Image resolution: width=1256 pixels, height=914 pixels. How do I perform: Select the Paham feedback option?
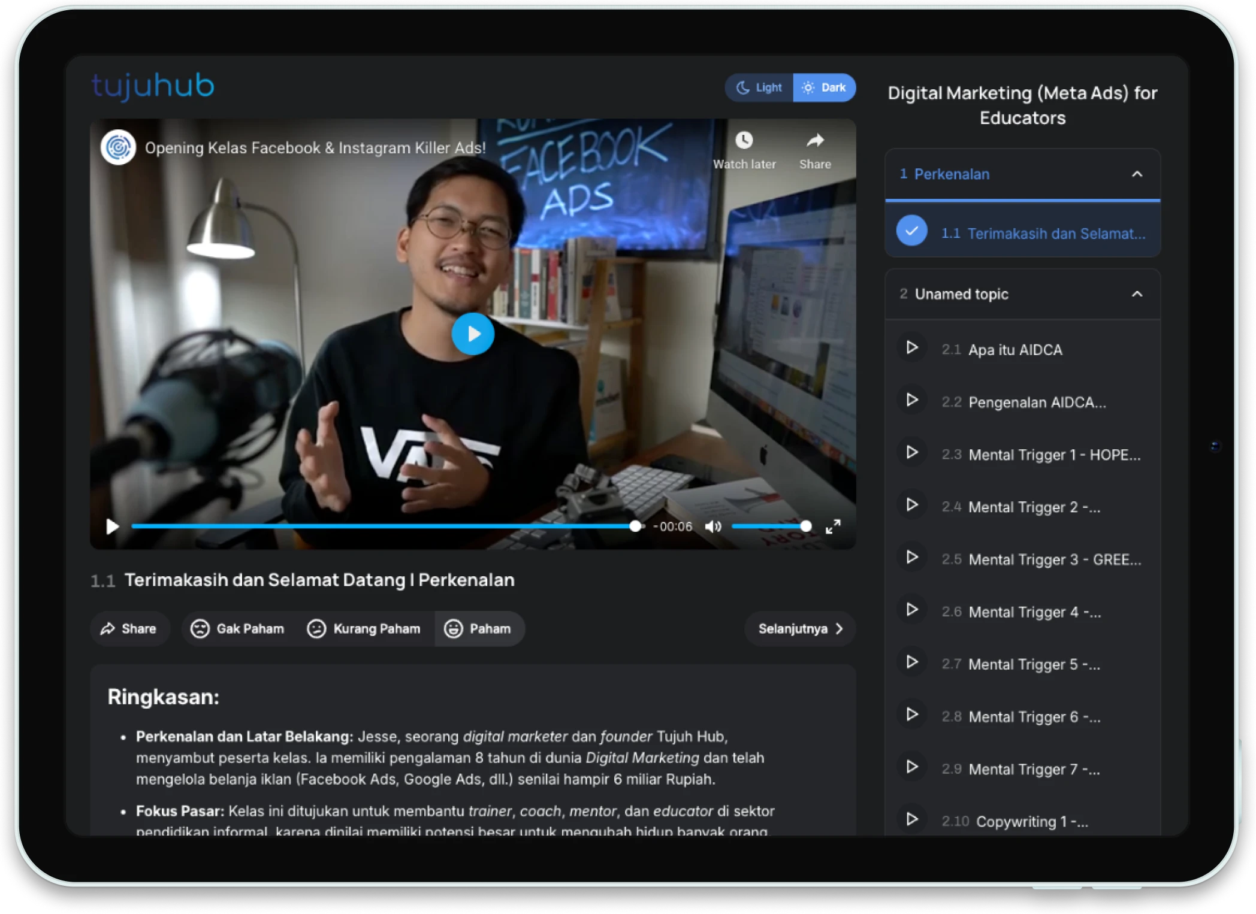479,629
